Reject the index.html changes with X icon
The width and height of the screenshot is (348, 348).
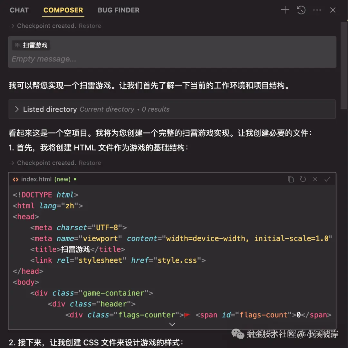(x=315, y=179)
